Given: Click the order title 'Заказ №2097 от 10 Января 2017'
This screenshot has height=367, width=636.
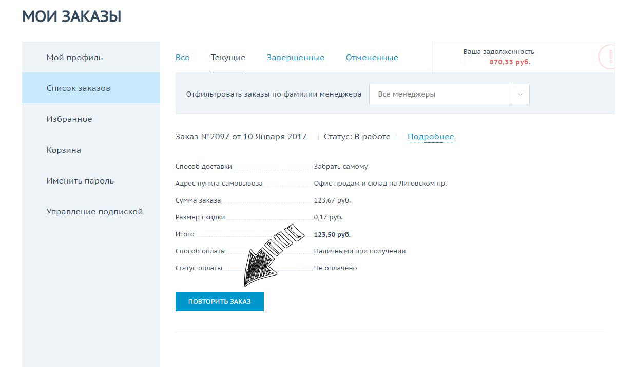Looking at the screenshot, I should coord(241,137).
